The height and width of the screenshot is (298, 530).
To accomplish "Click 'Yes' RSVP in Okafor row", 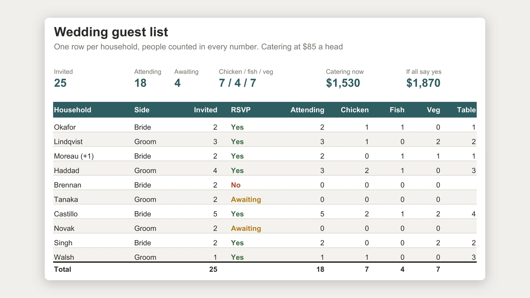I will tap(237, 127).
